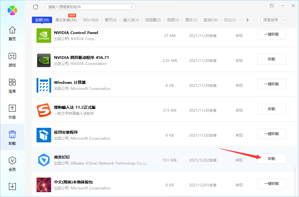Open the Win10(6) category tab
The width and height of the screenshot is (299, 197).
(x=91, y=20)
